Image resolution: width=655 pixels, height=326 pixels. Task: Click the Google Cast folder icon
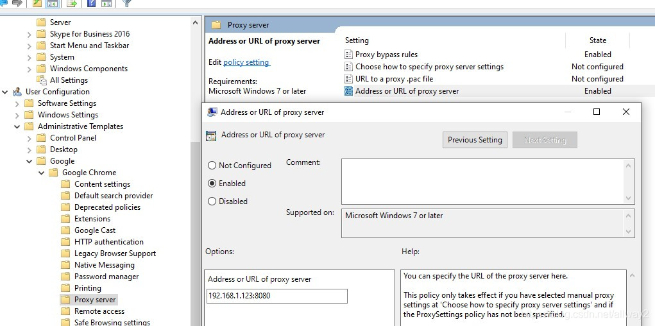point(65,230)
